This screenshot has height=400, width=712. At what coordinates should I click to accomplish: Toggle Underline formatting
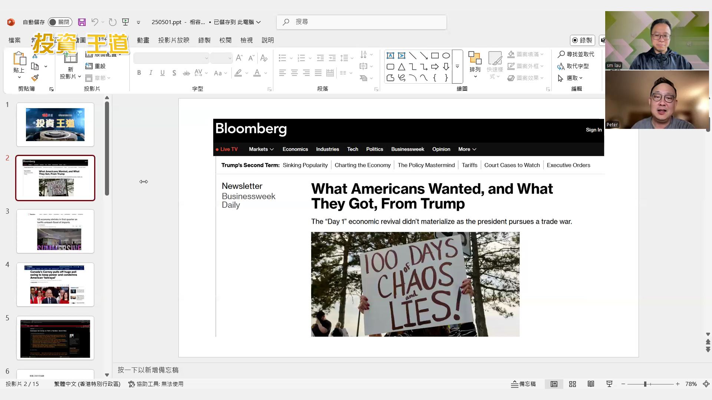(x=162, y=73)
